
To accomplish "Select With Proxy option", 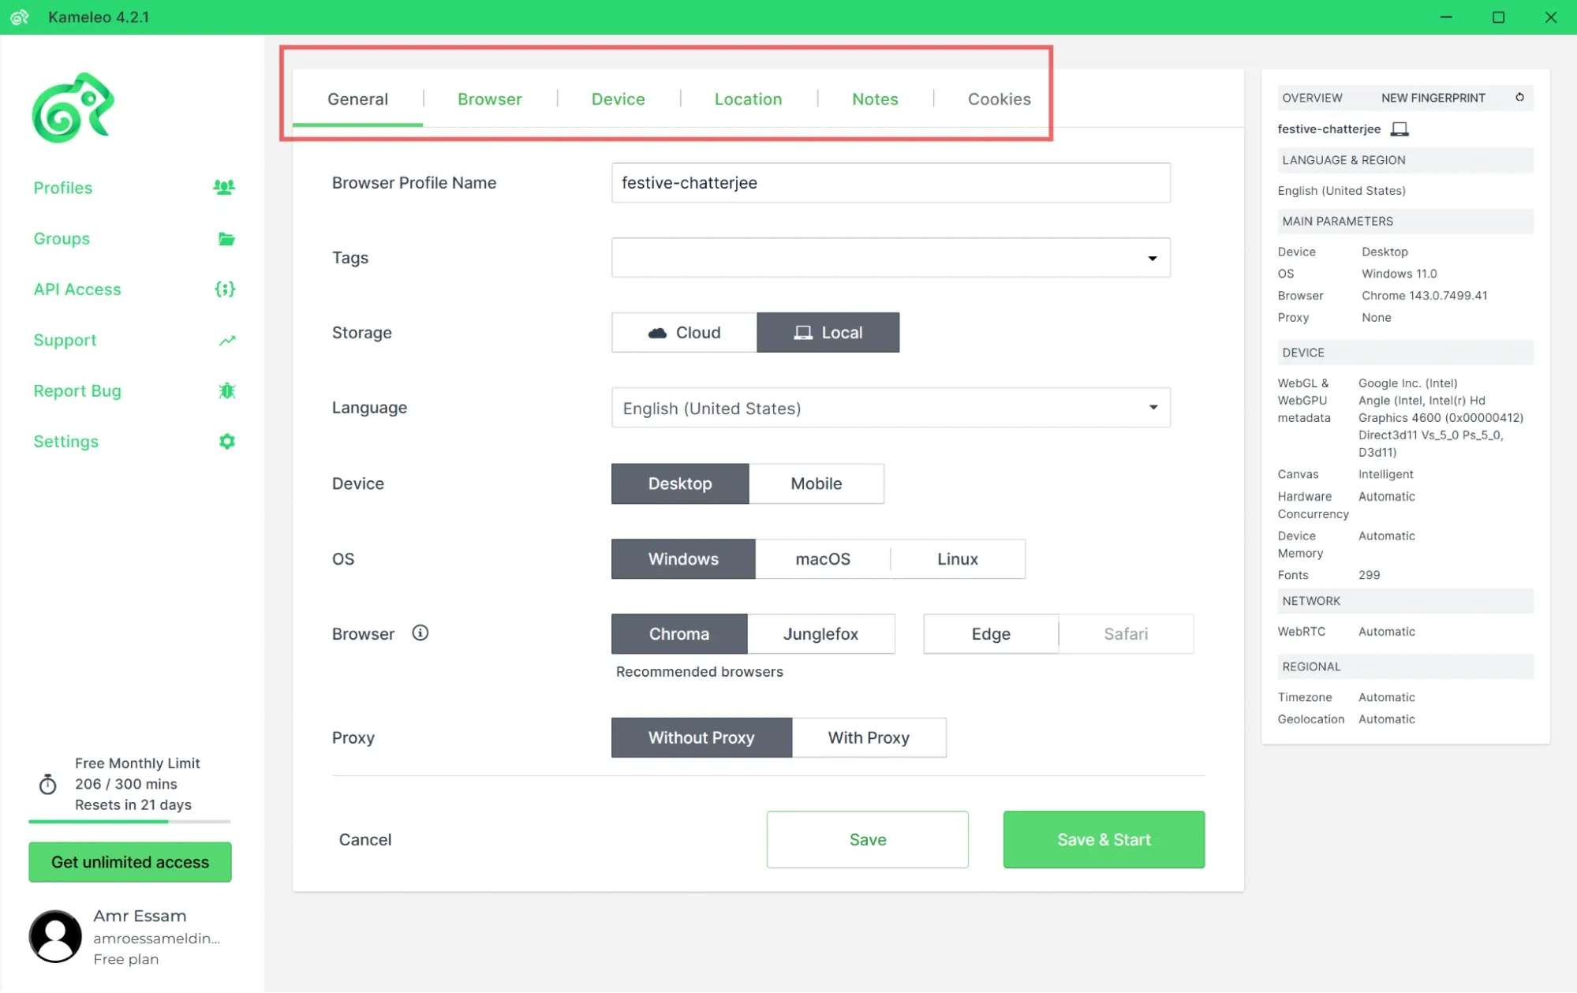I will [869, 737].
